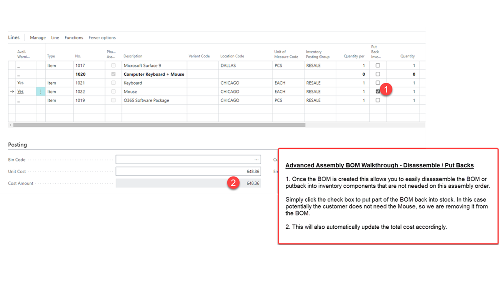Toggle Phantom Assembly checkbox for Mouse 1022

(x=113, y=92)
